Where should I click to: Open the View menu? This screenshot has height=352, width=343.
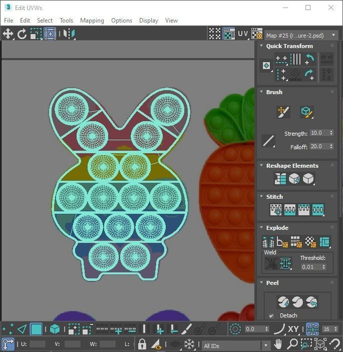(171, 21)
